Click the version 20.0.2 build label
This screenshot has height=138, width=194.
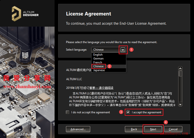[27, 134]
